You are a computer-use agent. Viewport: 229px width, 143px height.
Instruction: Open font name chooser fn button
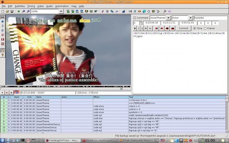(x=150, y=28)
